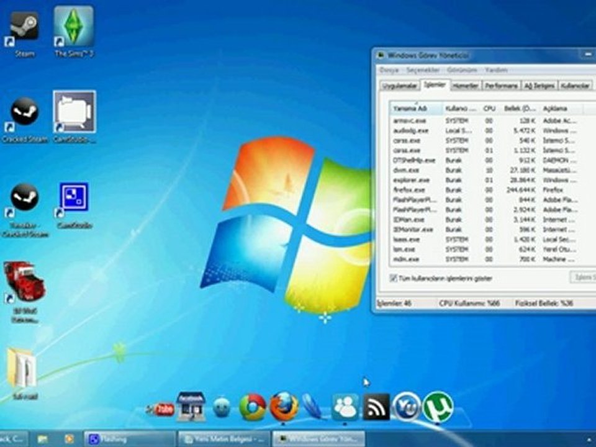Sort processes by the CPU column header
596x447 pixels.
pyautogui.click(x=489, y=109)
